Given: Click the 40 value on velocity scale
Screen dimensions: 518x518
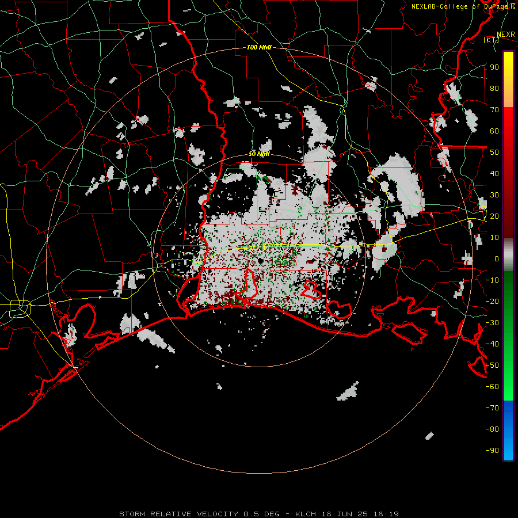Looking at the screenshot, I should pos(494,173).
